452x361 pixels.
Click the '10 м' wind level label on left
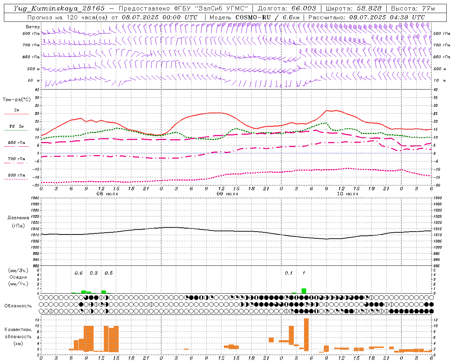coord(34,81)
